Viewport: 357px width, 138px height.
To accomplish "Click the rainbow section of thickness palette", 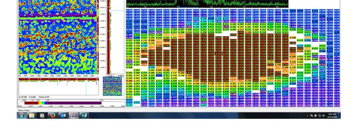I will click(42, 103).
